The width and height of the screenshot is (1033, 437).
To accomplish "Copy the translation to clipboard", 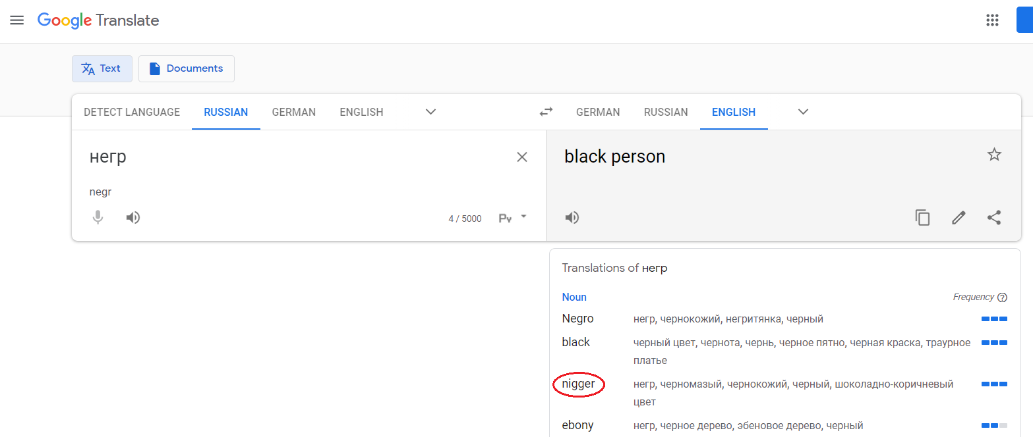I will (x=922, y=218).
